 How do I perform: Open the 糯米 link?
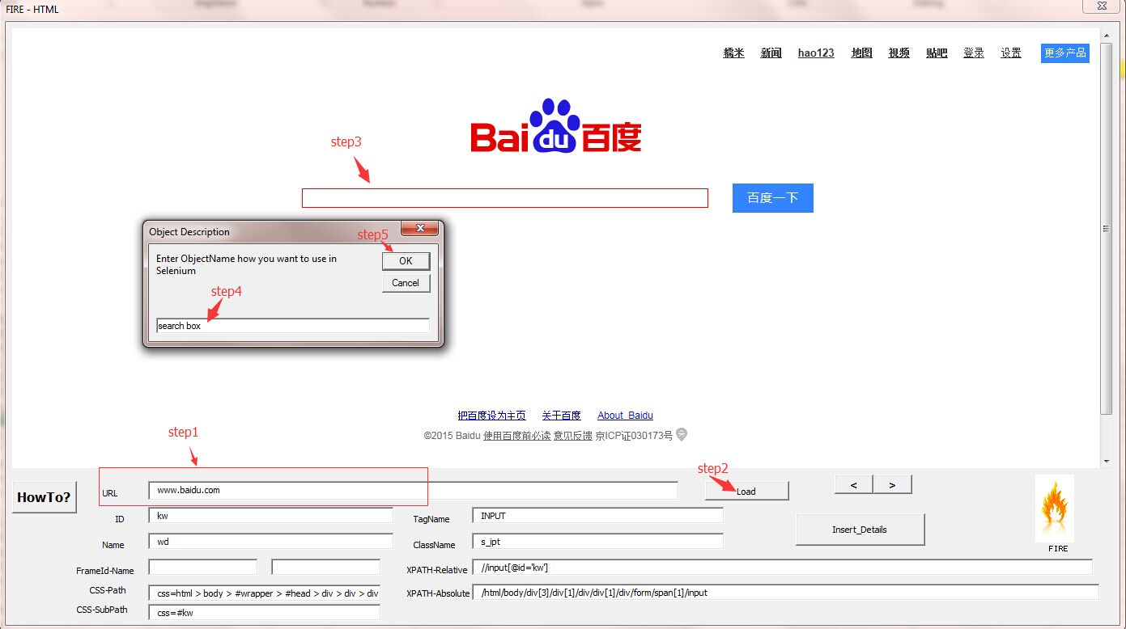coord(733,53)
